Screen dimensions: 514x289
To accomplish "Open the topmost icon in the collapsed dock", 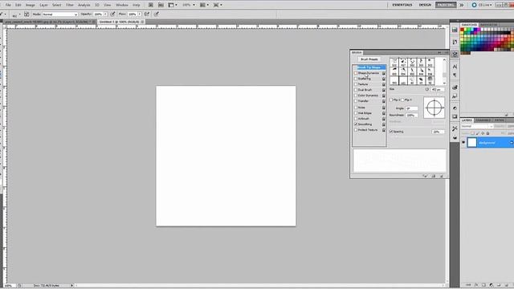I will pyautogui.click(x=455, y=31).
